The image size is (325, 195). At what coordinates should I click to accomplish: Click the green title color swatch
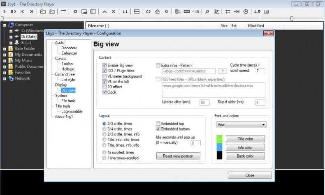pos(220,139)
